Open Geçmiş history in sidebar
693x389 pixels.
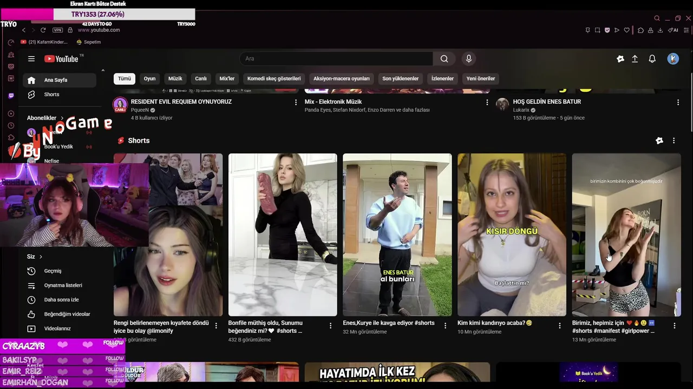(x=60, y=271)
